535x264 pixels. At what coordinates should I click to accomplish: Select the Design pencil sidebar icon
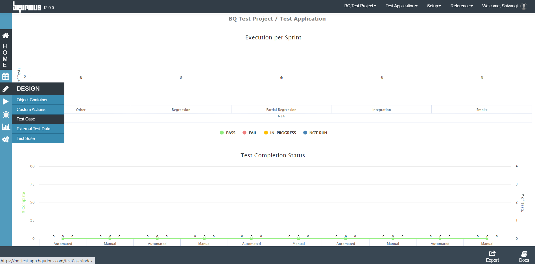point(6,89)
